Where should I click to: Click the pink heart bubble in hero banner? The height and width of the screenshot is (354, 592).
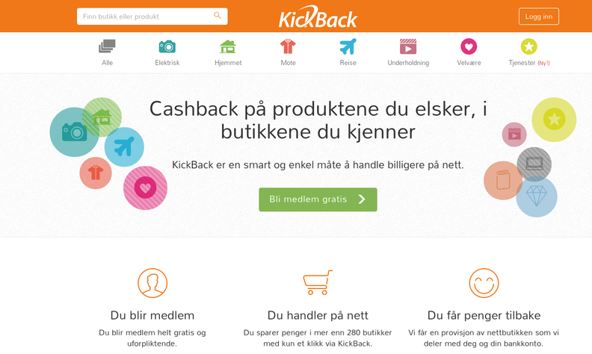tap(145, 187)
